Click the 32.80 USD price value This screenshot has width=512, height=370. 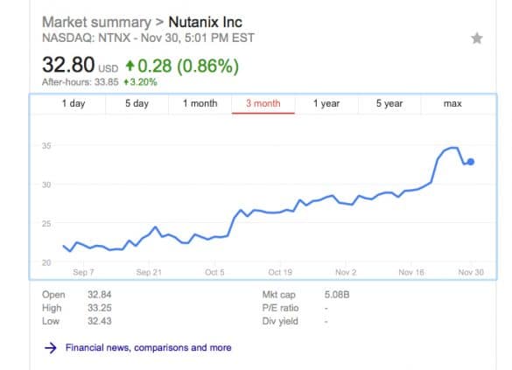click(x=80, y=65)
